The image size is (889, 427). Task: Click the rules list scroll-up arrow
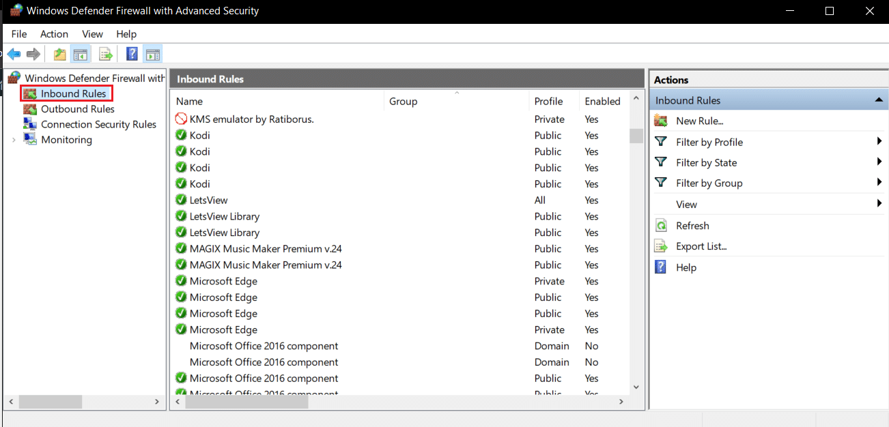coord(636,100)
